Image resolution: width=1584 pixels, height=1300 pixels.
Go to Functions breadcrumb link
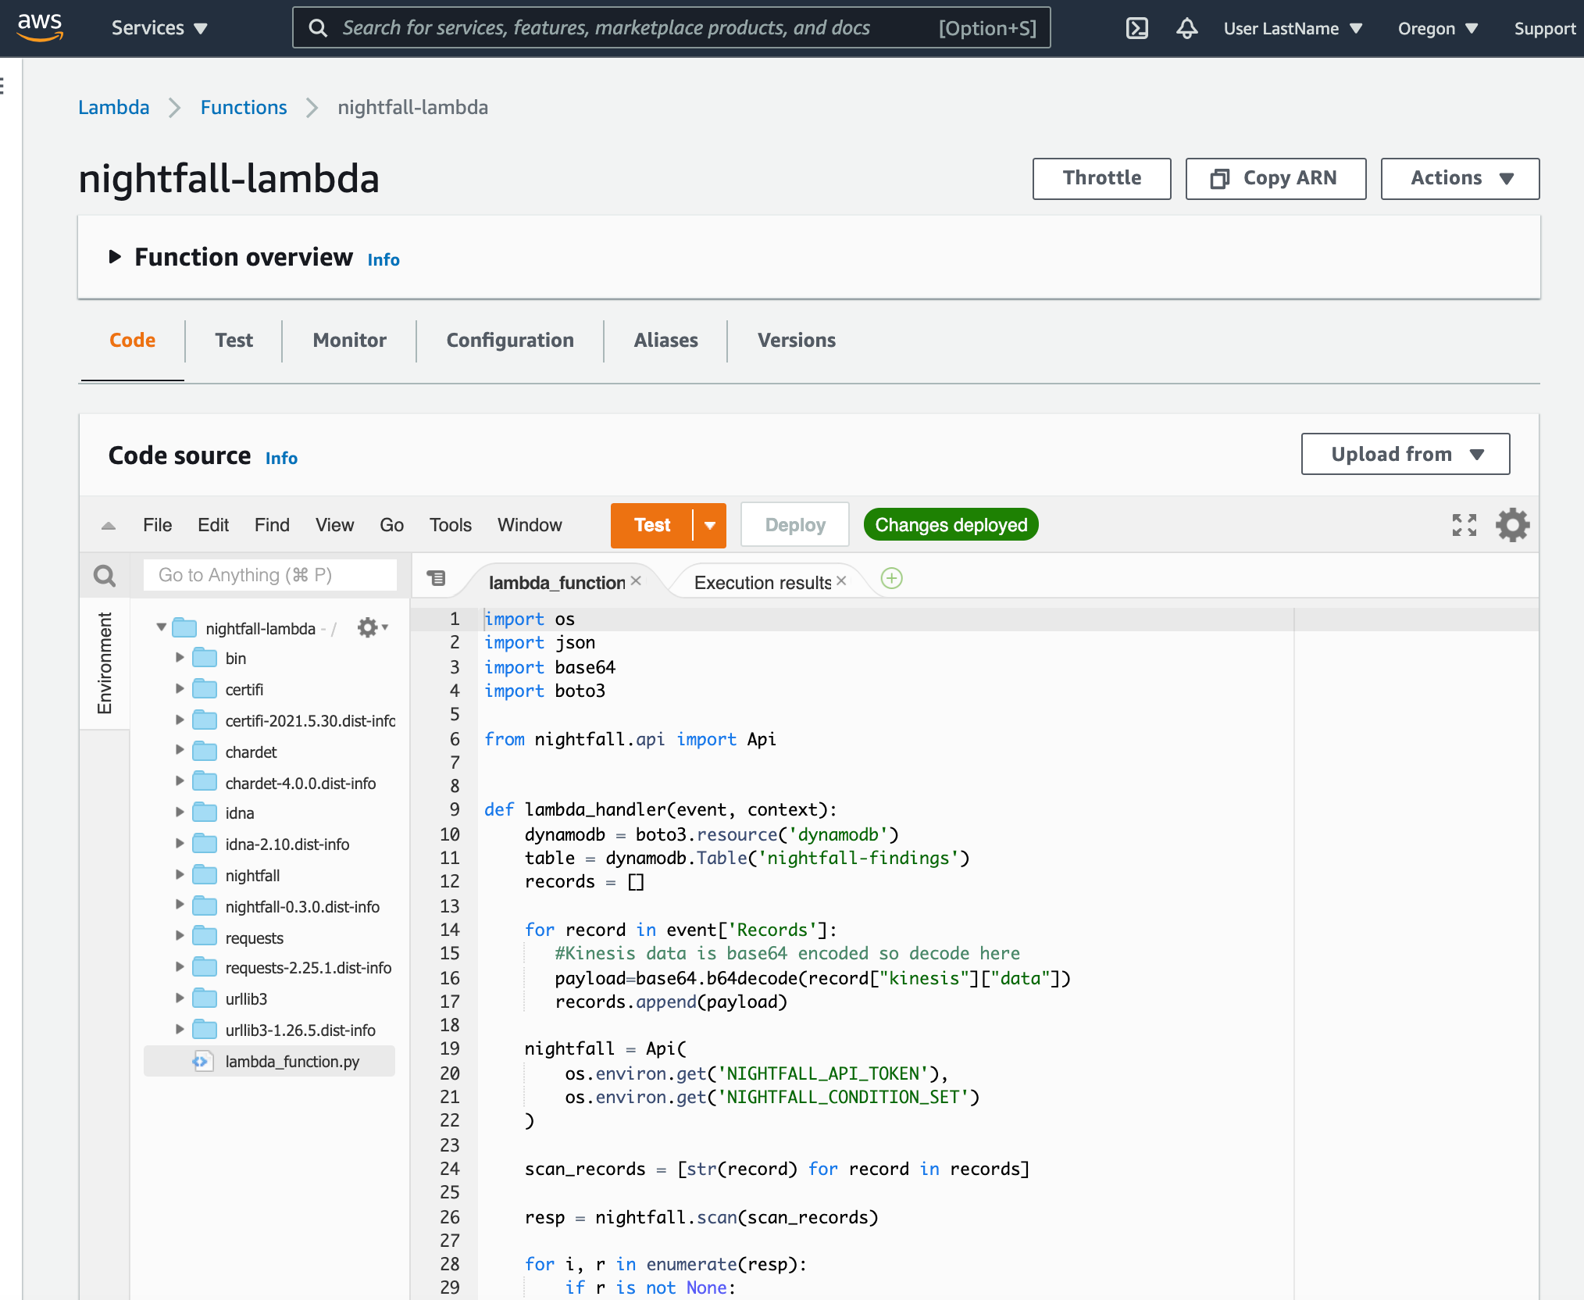(x=243, y=108)
